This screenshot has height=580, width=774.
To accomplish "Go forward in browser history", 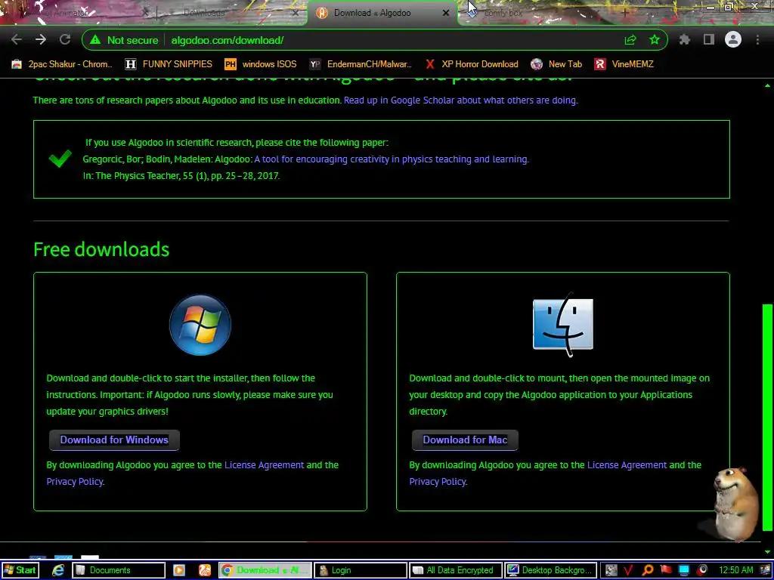I will tap(41, 40).
